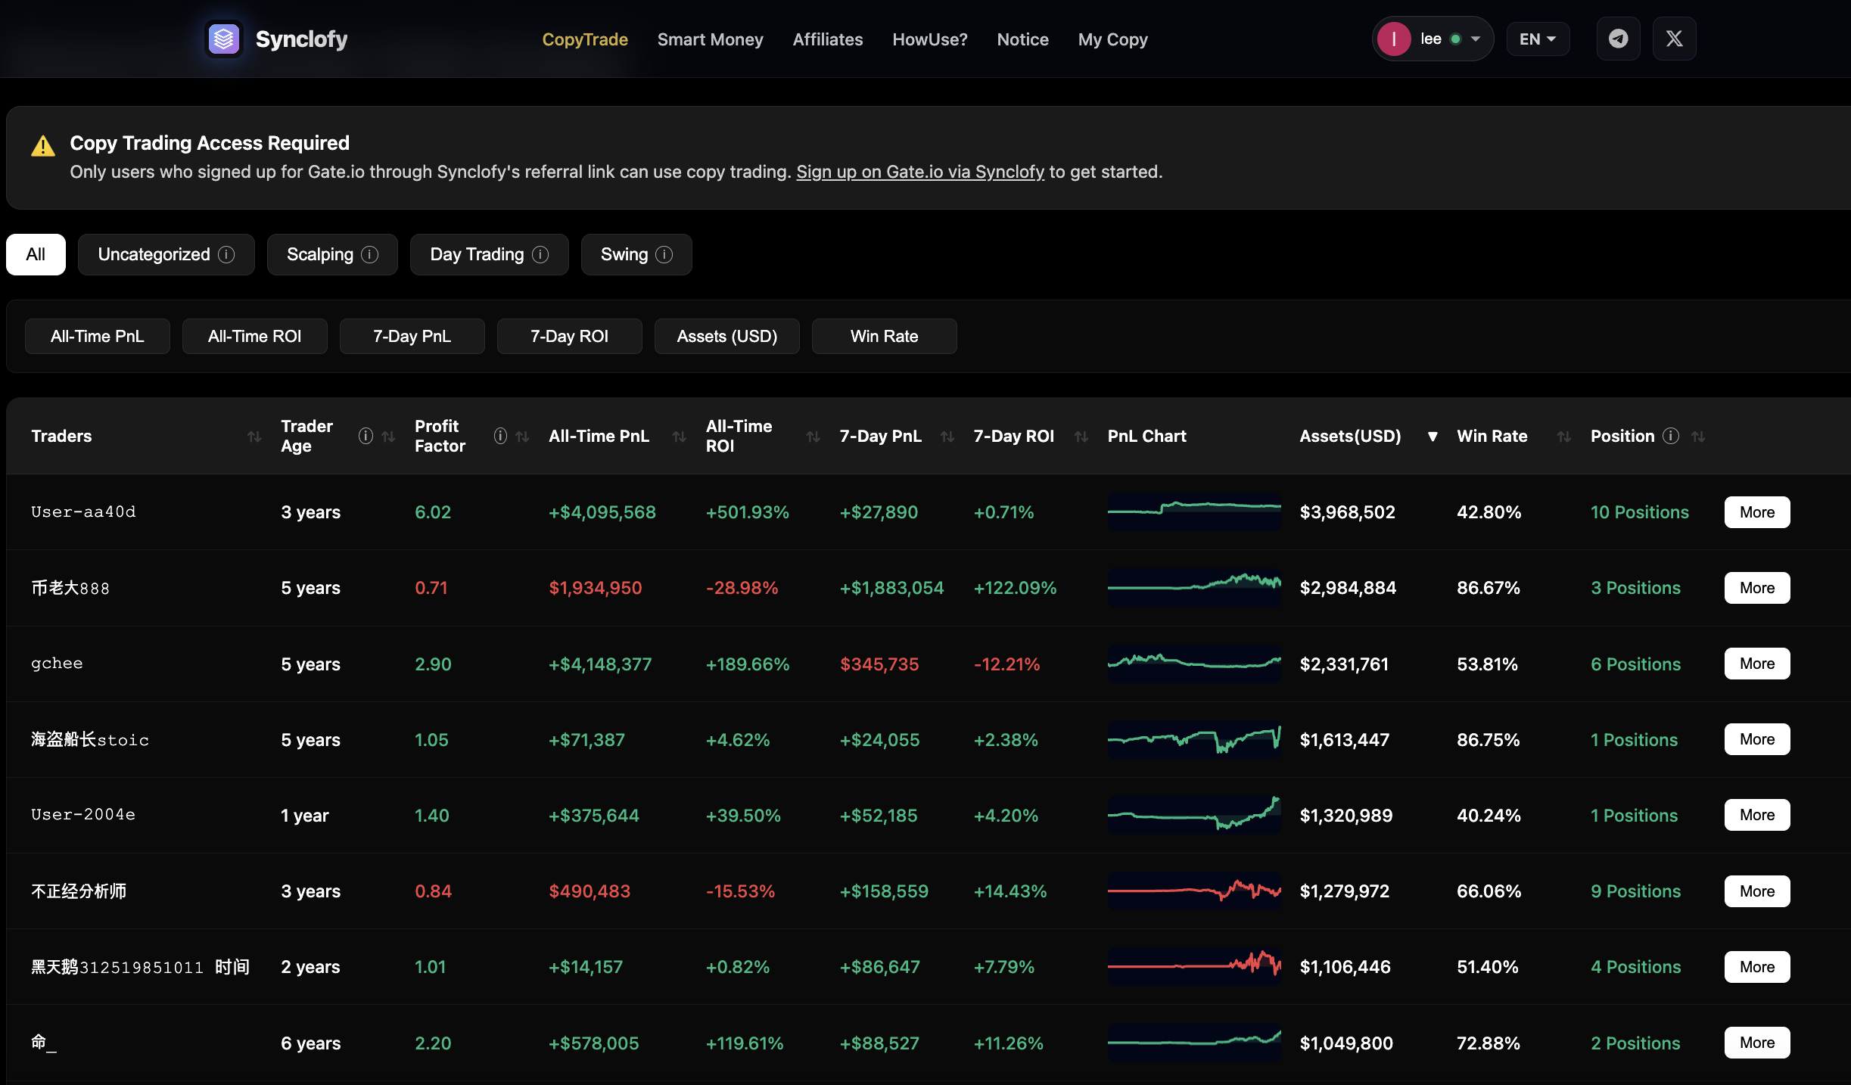Click More for 币老大888
1851x1085 pixels.
pyautogui.click(x=1756, y=588)
